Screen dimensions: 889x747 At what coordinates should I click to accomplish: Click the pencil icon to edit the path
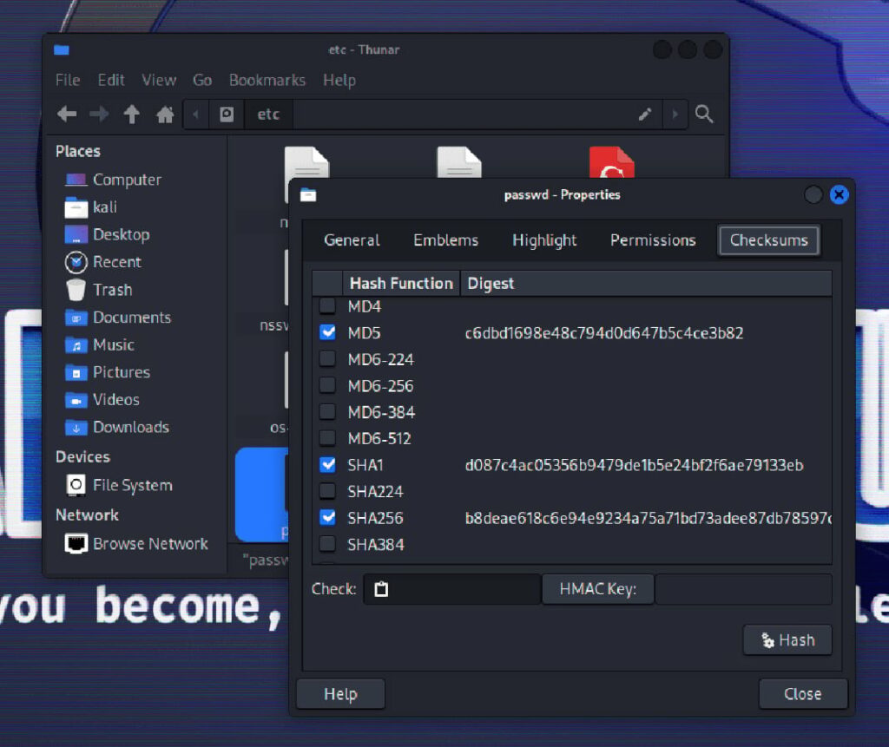[x=643, y=114]
